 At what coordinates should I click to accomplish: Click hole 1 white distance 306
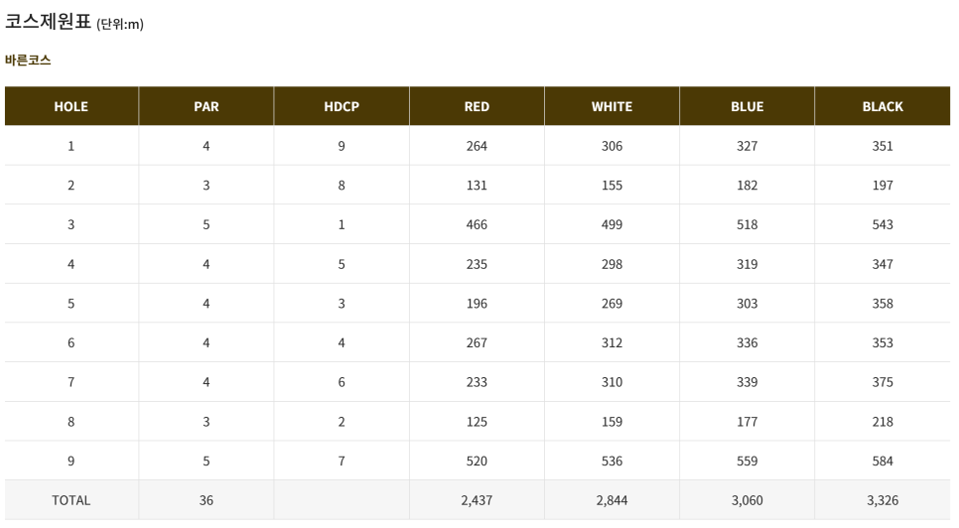pyautogui.click(x=612, y=146)
